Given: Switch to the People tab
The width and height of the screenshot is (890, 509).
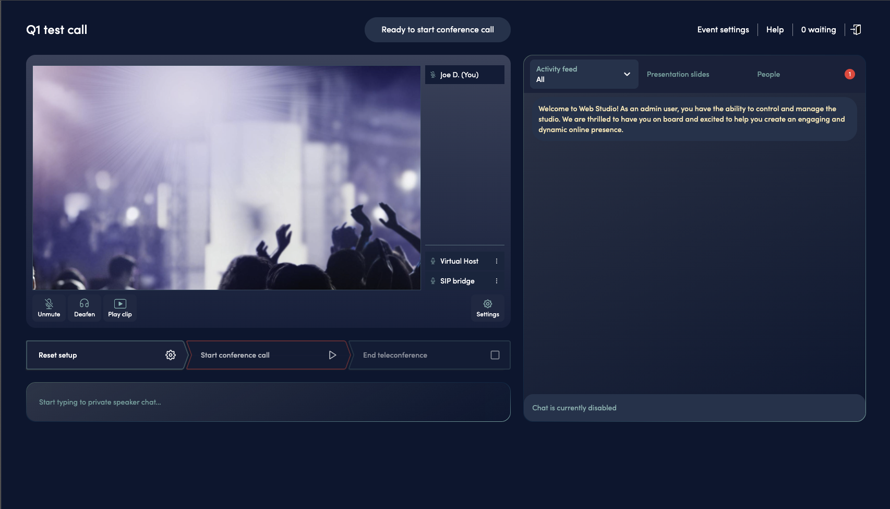Looking at the screenshot, I should tap(768, 74).
